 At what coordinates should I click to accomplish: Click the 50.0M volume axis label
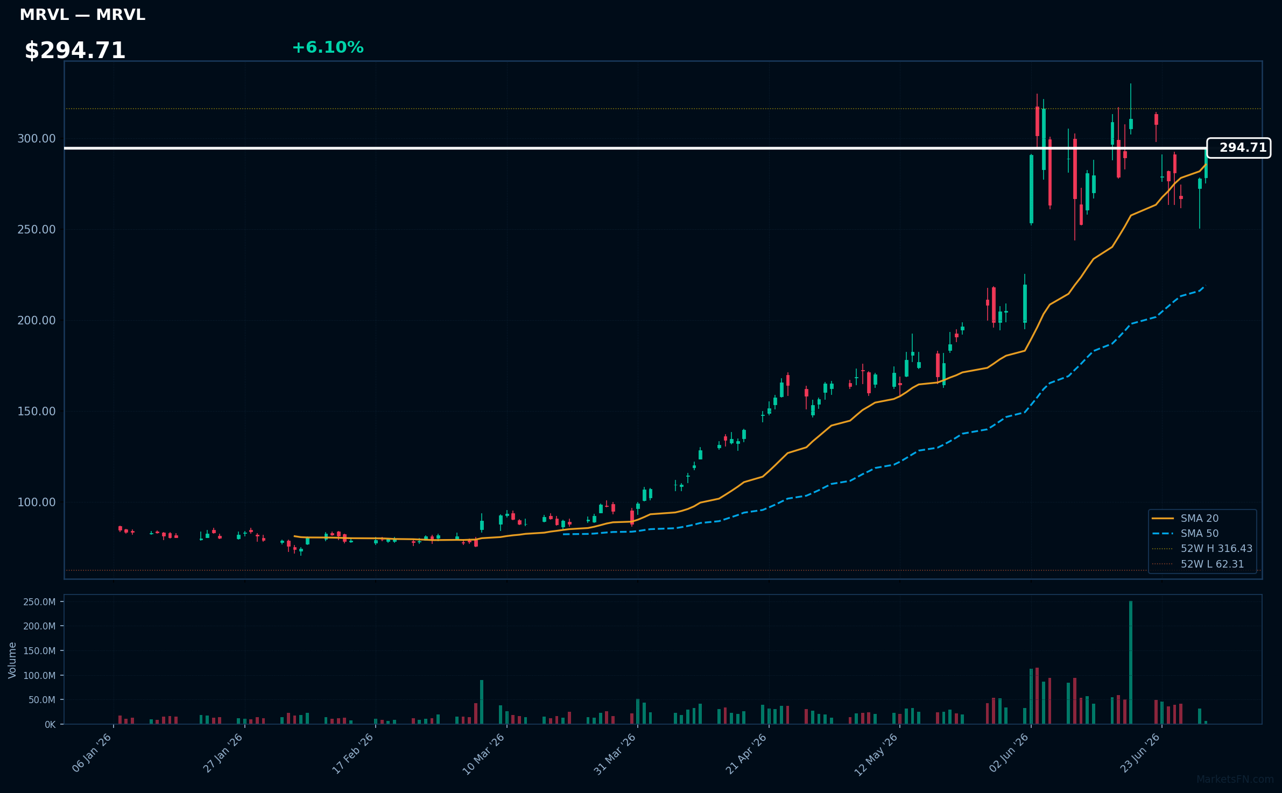[42, 700]
